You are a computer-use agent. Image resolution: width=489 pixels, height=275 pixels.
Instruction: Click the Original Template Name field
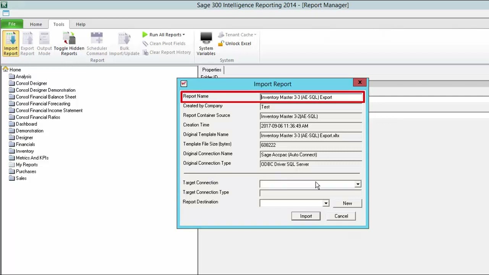(x=311, y=135)
